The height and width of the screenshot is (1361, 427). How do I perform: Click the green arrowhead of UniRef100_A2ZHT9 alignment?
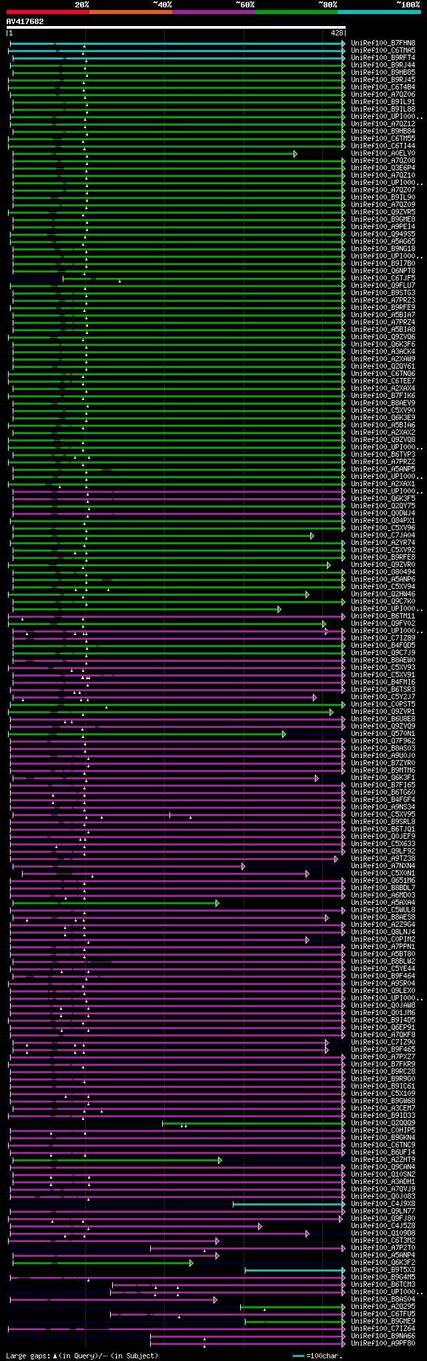point(220,1160)
